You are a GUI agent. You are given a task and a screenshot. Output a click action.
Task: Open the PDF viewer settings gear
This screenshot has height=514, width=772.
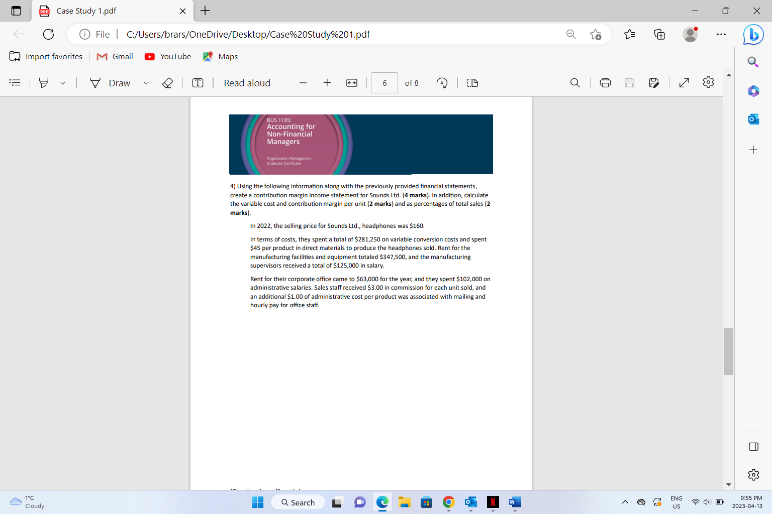pos(708,83)
